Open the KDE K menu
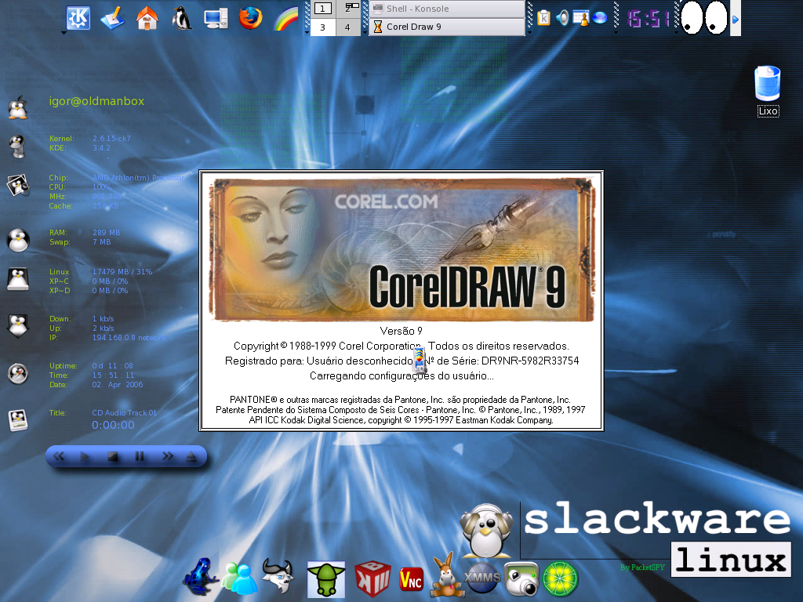This screenshot has height=602, width=803. [78, 19]
